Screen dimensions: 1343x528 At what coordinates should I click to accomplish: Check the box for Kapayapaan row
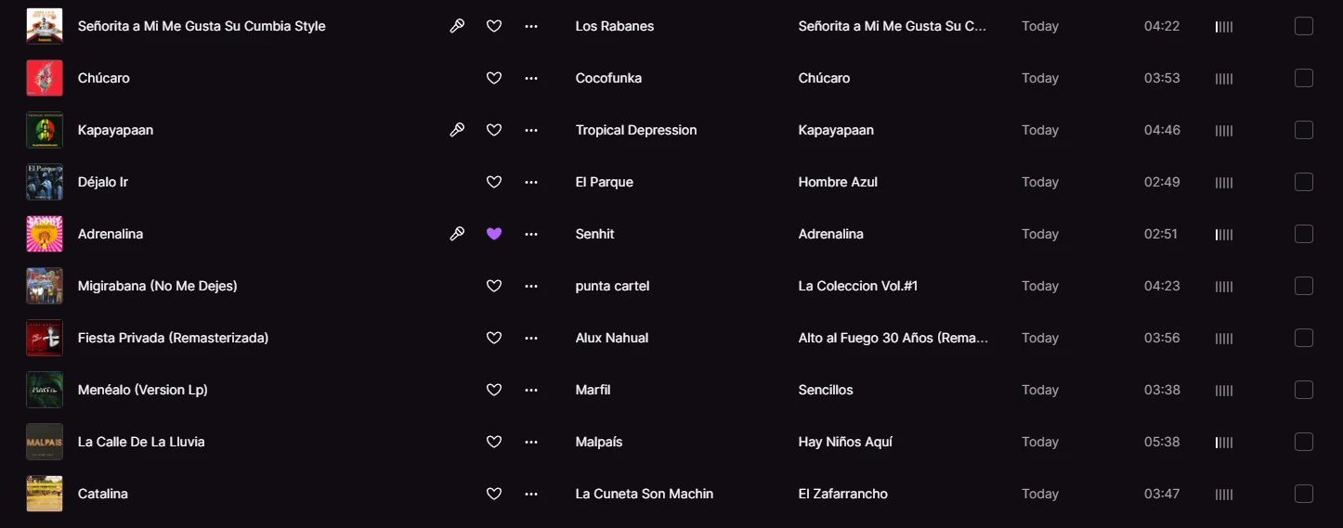1304,130
